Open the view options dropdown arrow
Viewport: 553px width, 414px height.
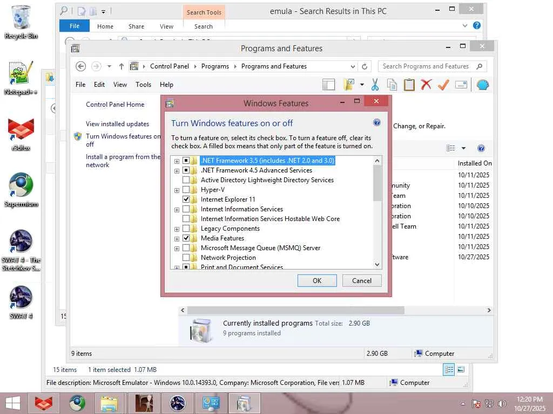pyautogui.click(x=463, y=148)
